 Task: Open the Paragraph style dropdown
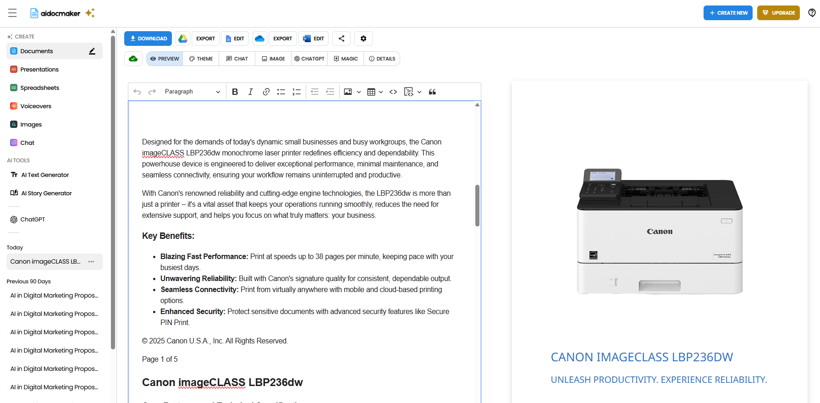[x=193, y=92]
